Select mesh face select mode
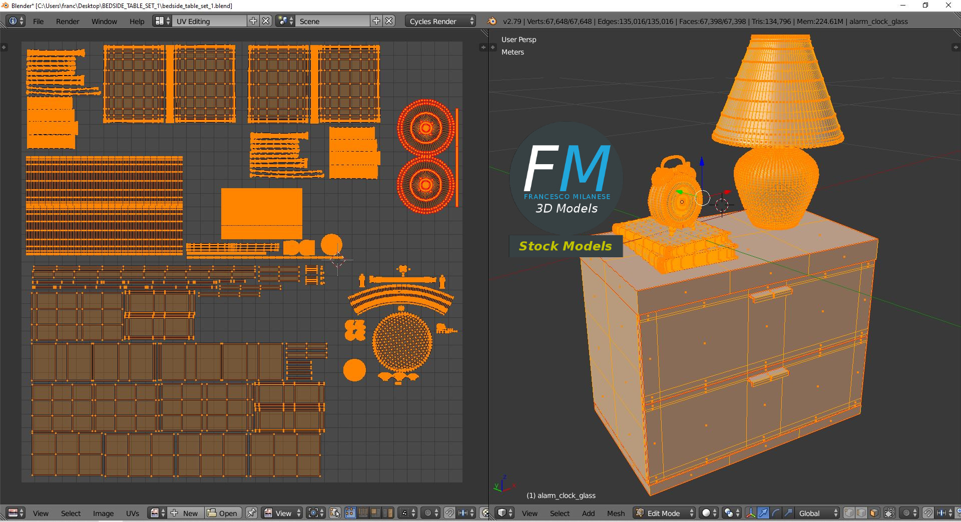The width and height of the screenshot is (961, 522). (x=874, y=513)
